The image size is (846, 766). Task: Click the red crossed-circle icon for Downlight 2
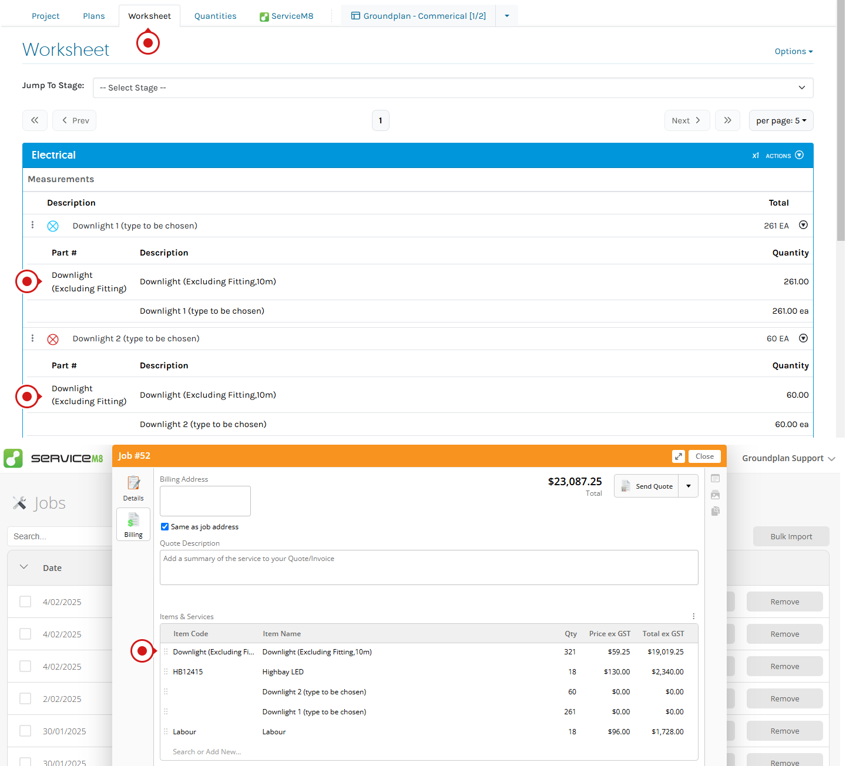[53, 340]
